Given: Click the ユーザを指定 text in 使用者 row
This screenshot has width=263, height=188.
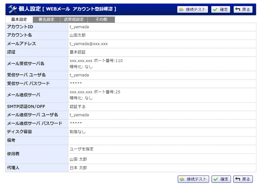Looking at the screenshot, I should click(82, 149).
